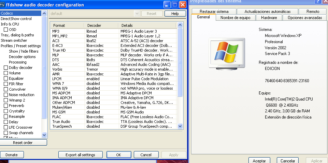Screen dimensions: 328x163
Task: Open the Decoder options page
Action: coord(22,57)
